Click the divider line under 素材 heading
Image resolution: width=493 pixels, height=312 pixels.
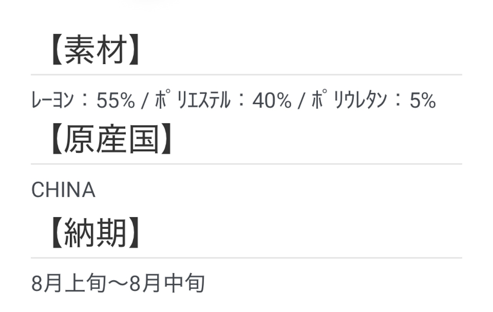click(246, 75)
